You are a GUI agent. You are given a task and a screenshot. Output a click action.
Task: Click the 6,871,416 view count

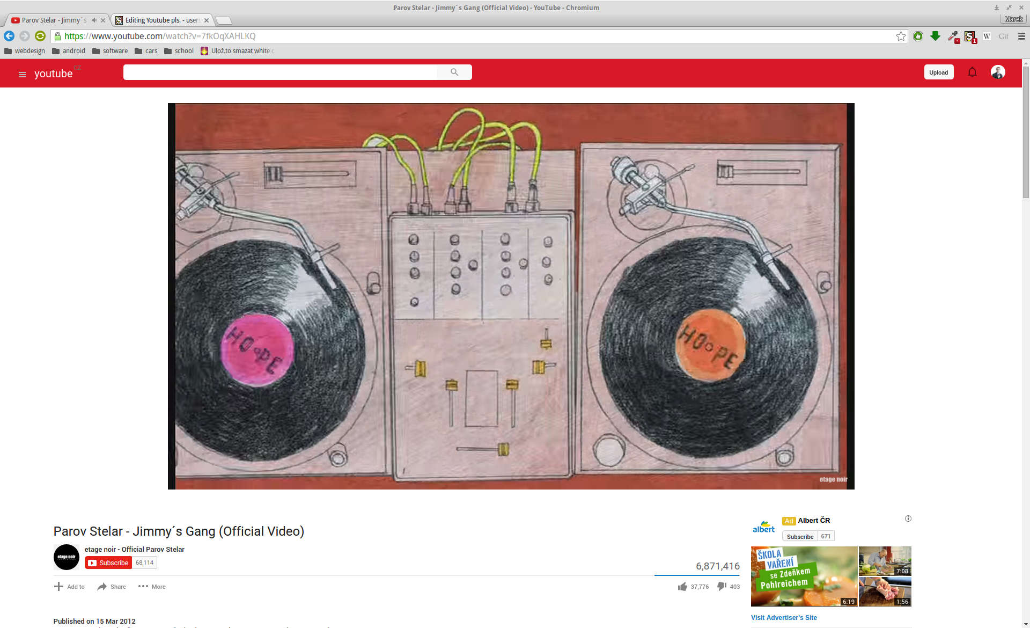point(717,566)
